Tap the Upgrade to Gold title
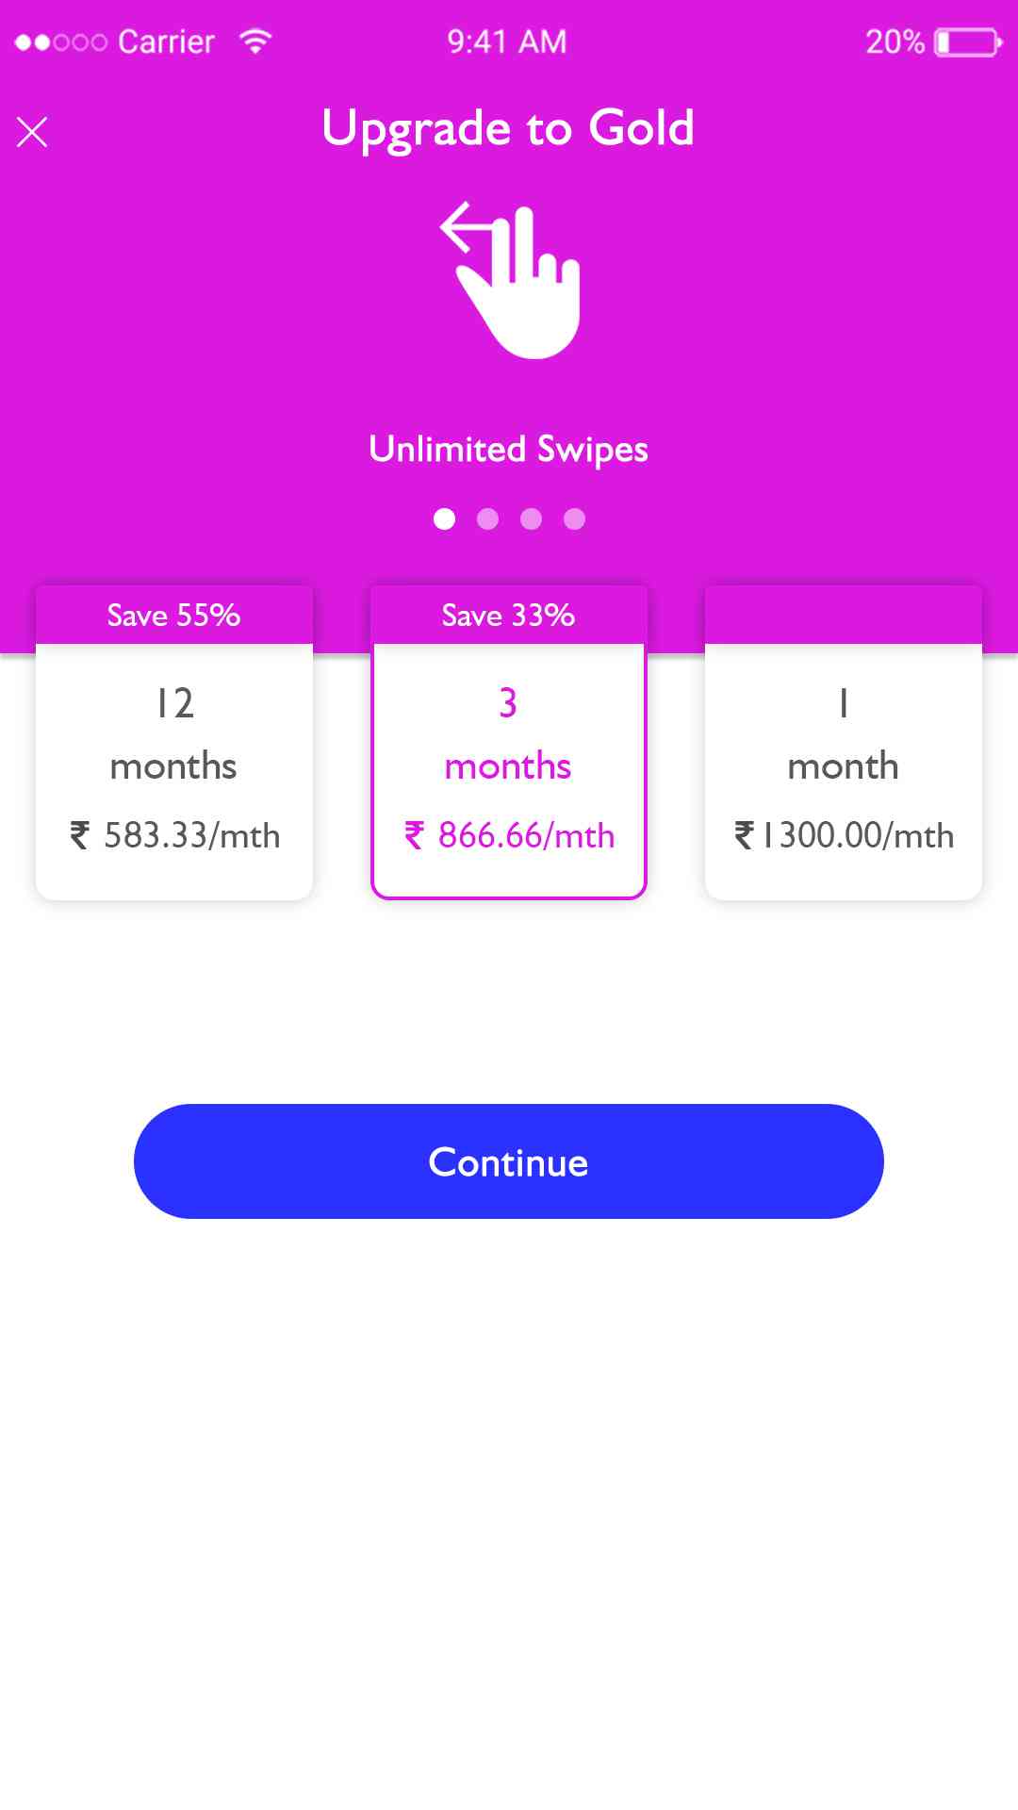Viewport: 1018px width, 1810px height. (x=509, y=128)
